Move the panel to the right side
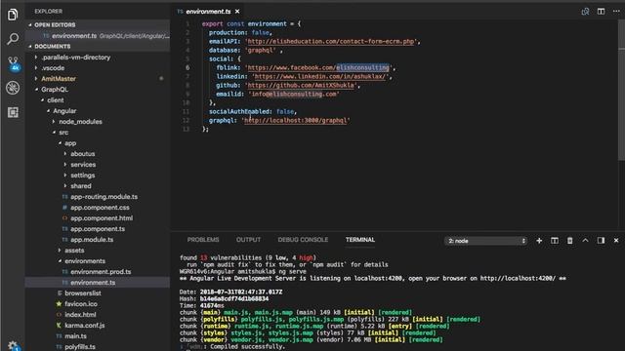This screenshot has height=351, width=625. click(601, 241)
